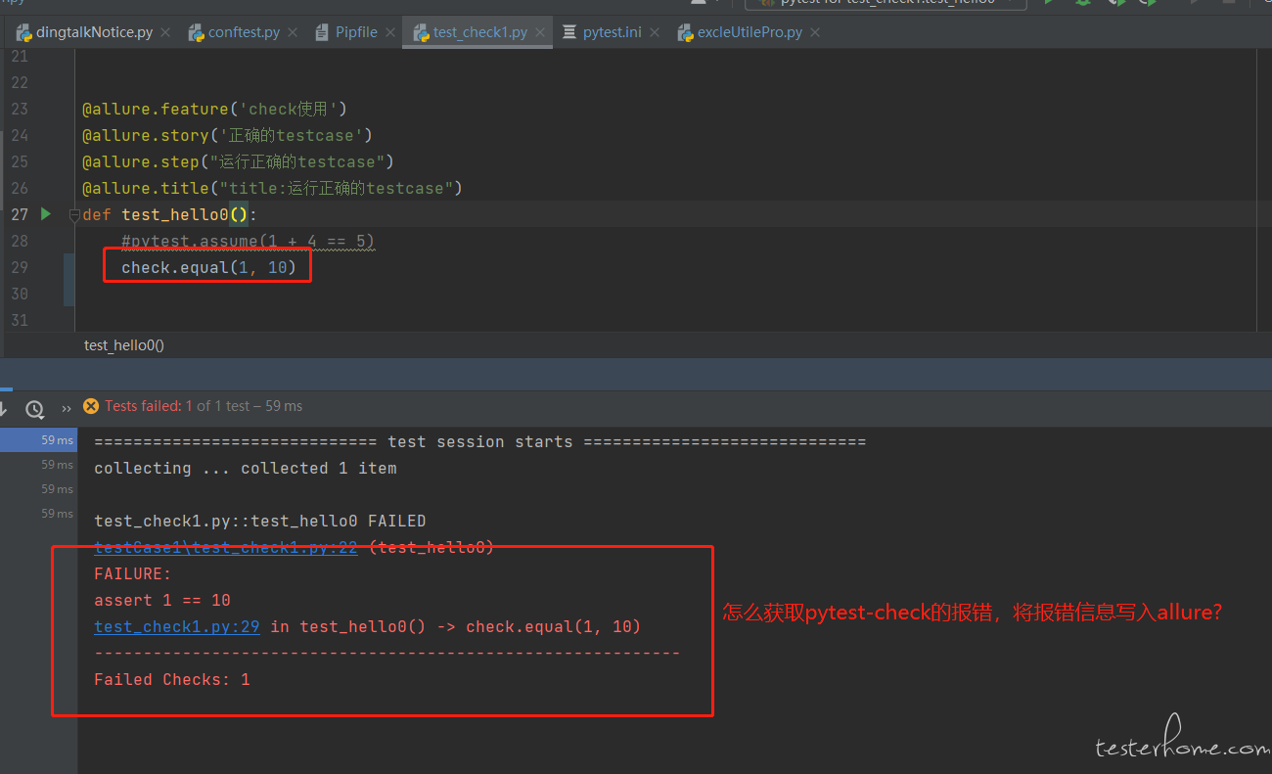
Task: Open the testCase1\test_check1.py:22 link
Action: point(225,548)
